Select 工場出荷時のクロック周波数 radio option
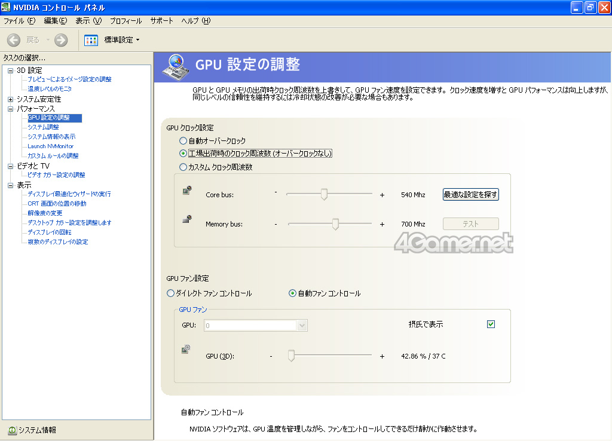 click(183, 154)
